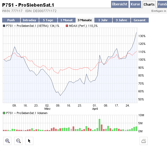
Task: Click the P7S1 XETRA 134,1% legend label
Action: [33, 26]
